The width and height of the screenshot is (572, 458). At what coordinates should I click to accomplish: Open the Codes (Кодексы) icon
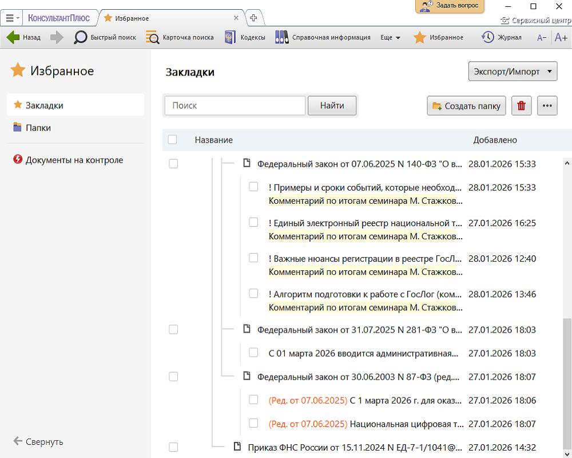pyautogui.click(x=231, y=37)
